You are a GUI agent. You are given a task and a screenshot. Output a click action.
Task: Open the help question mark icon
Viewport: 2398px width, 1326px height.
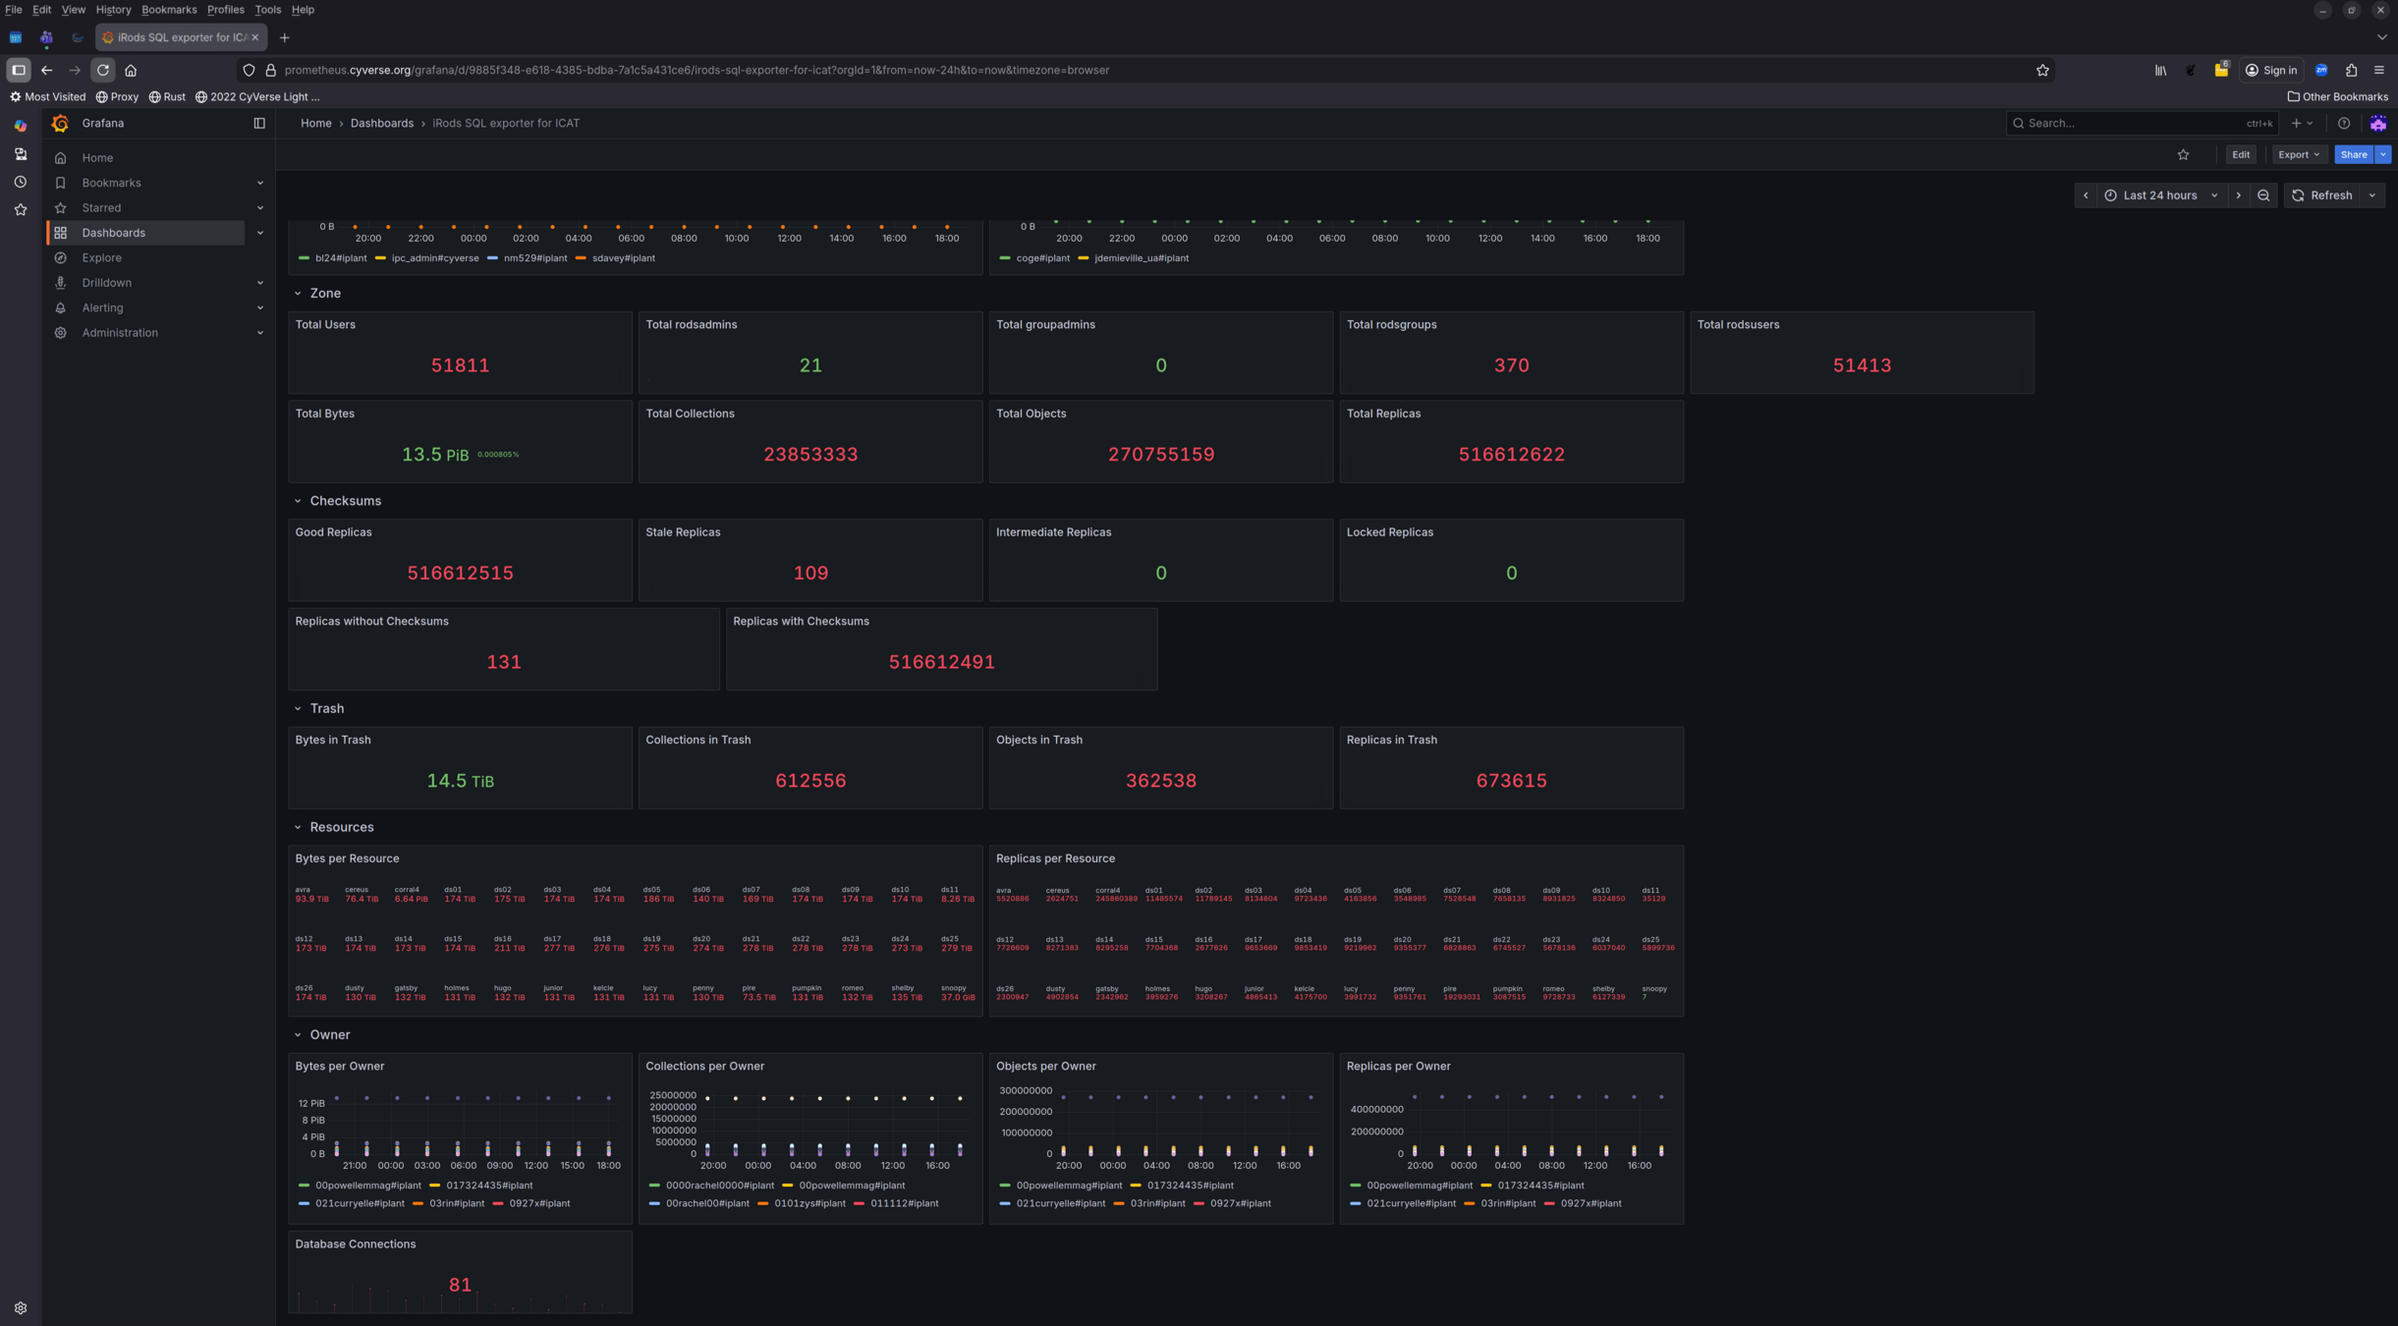pyautogui.click(x=2344, y=123)
